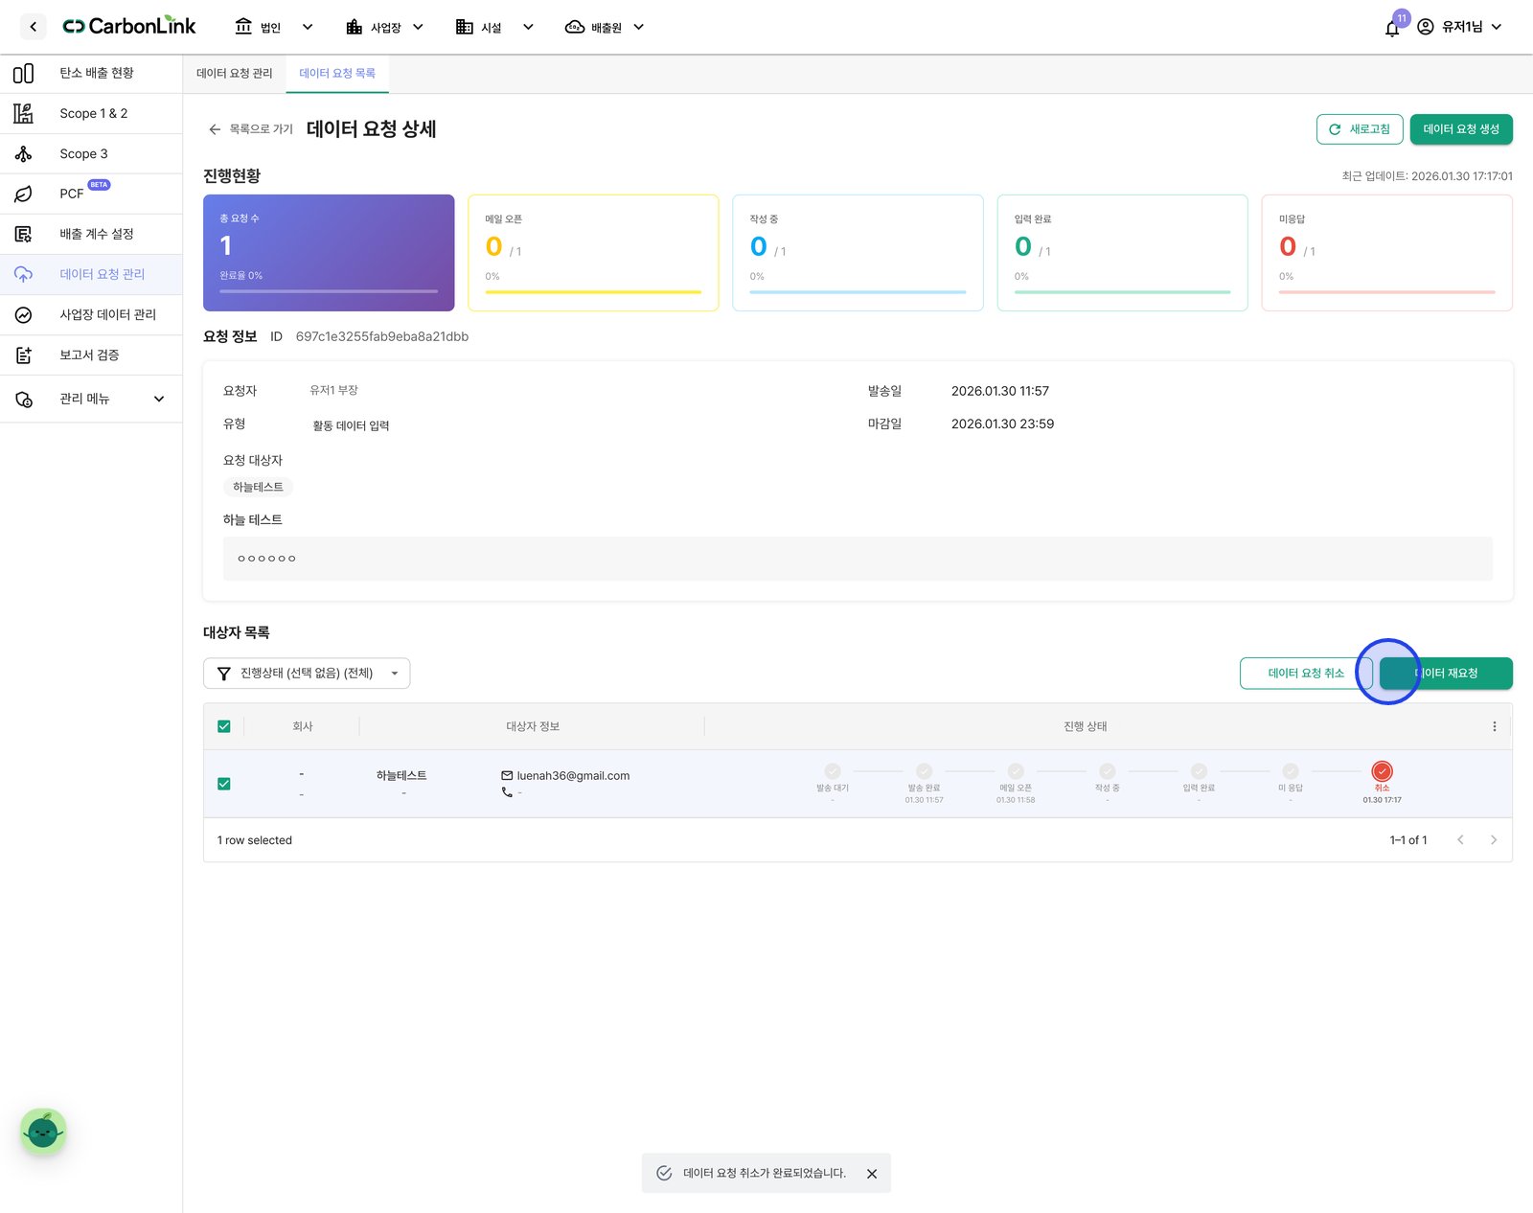Toggle the select-all header checkbox
Image resolution: width=1533 pixels, height=1213 pixels.
point(224,726)
